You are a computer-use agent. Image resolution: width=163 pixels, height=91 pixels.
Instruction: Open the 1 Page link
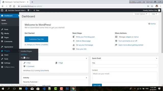click(x=60, y=63)
